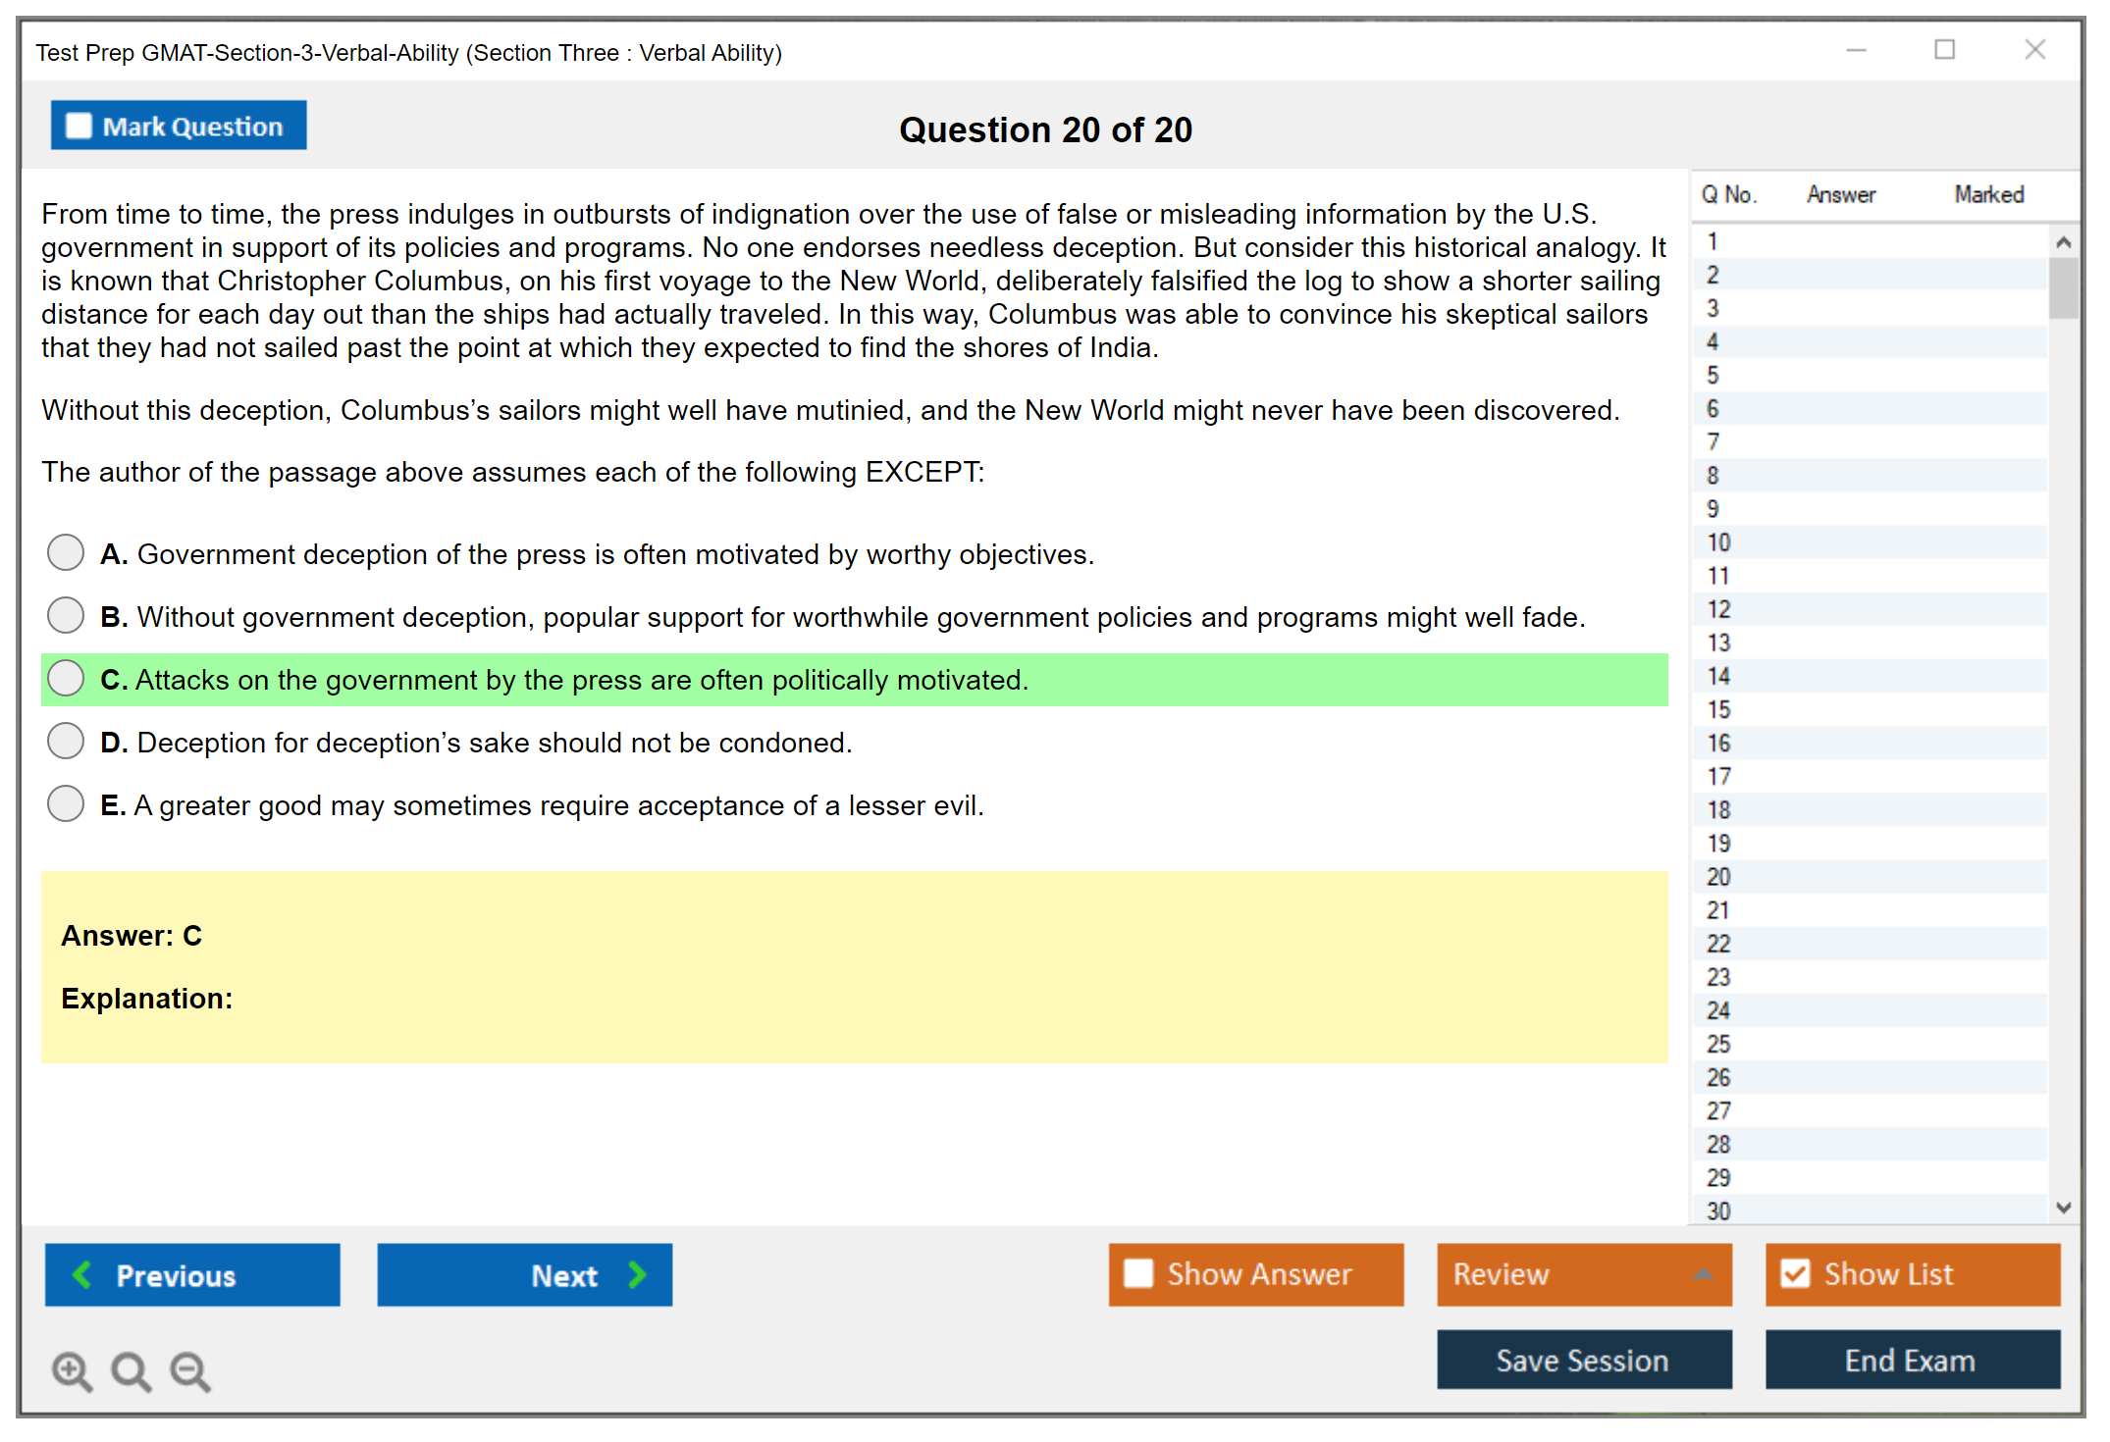Click the Answer column header
The image size is (2110, 1442).
click(1841, 194)
